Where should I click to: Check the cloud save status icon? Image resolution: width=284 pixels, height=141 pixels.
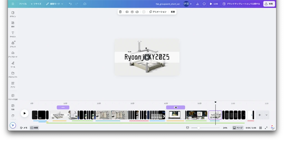85,4
